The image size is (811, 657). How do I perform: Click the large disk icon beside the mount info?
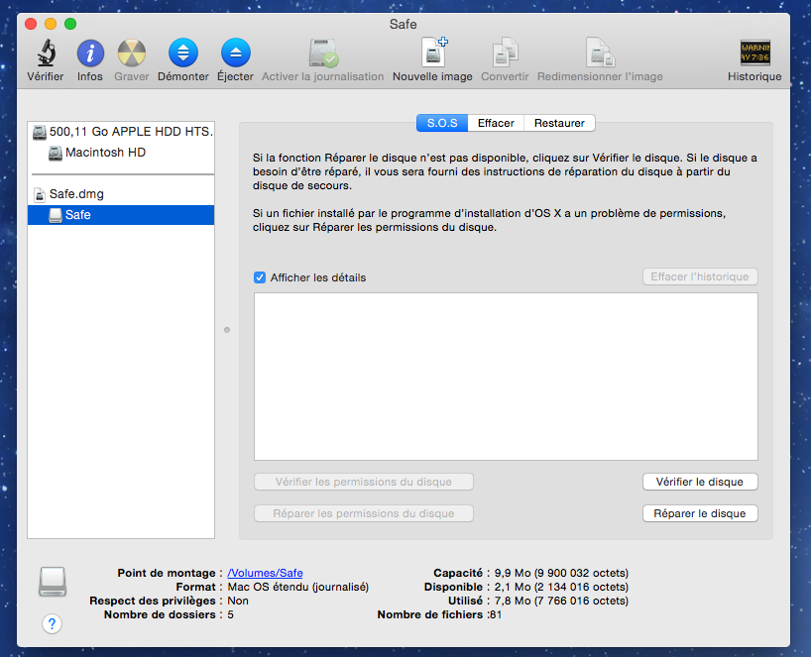(53, 582)
